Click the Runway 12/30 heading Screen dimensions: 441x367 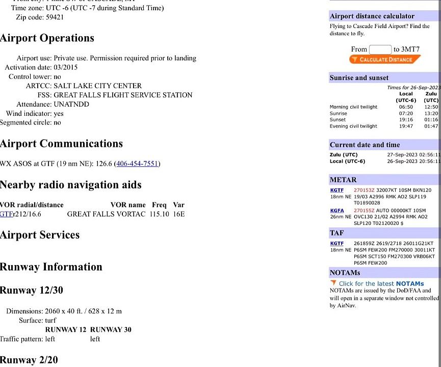(32, 291)
